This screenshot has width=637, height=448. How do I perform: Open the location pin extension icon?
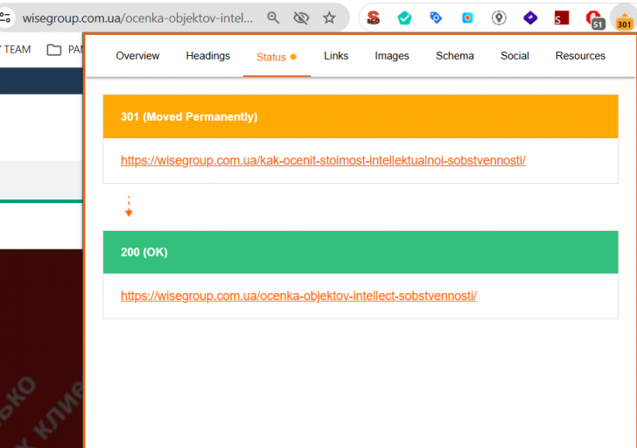pyautogui.click(x=499, y=17)
